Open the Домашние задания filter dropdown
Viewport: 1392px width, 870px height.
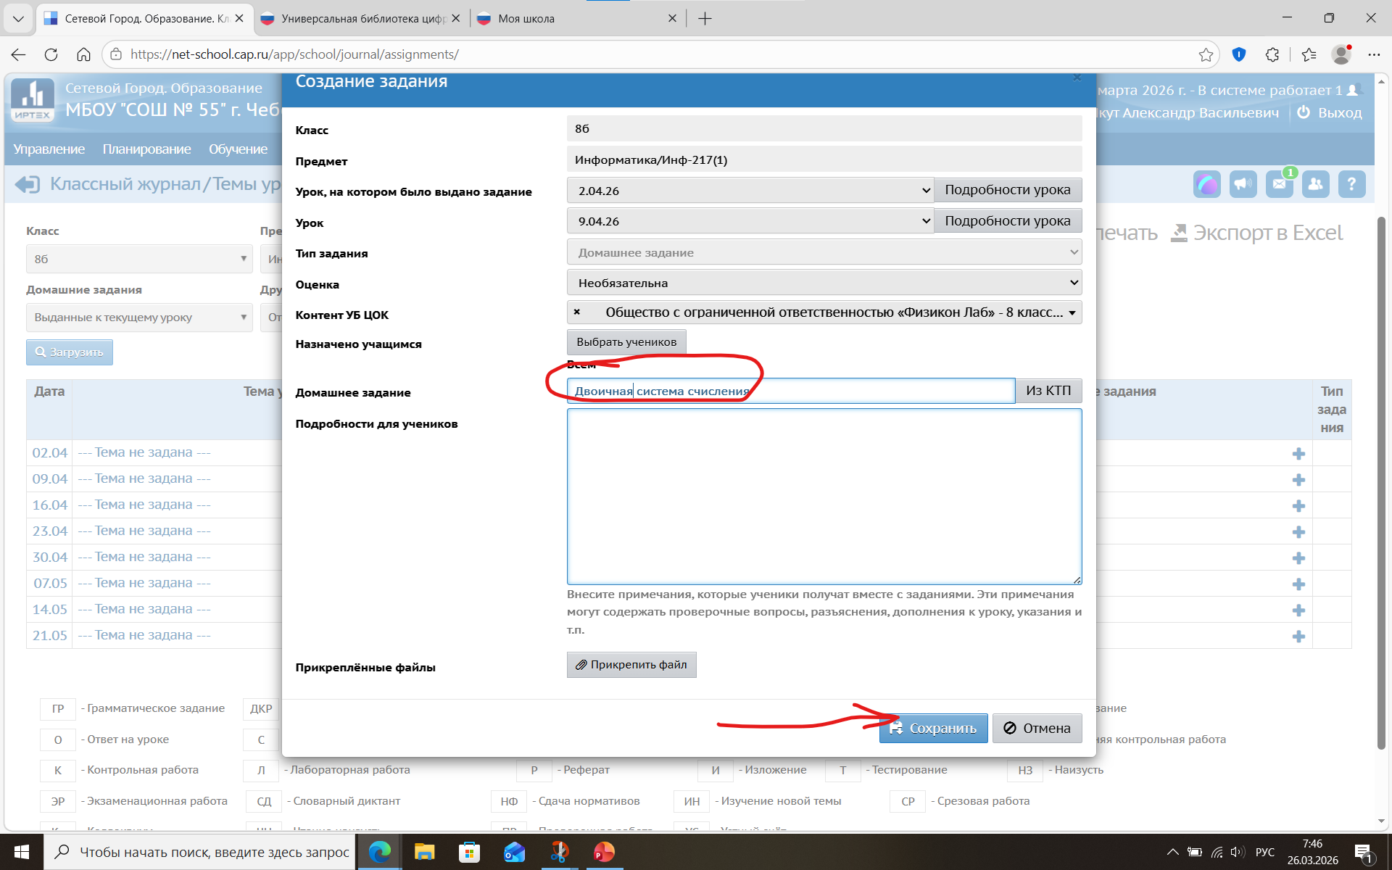(x=139, y=318)
